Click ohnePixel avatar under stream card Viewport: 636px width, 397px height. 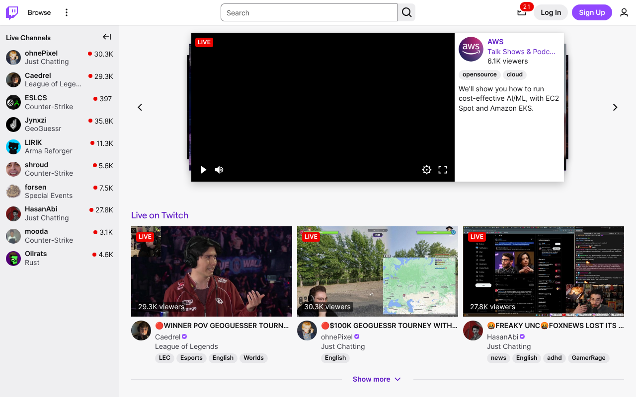tap(307, 331)
